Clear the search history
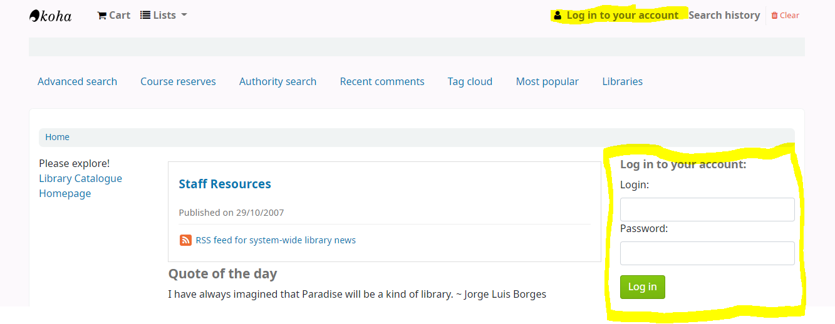The height and width of the screenshot is (324, 835). (x=785, y=16)
